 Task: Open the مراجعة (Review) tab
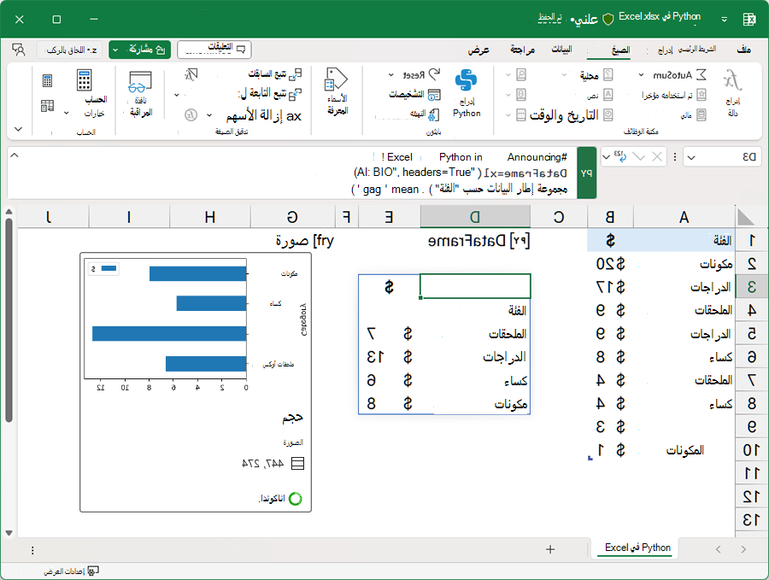point(522,50)
